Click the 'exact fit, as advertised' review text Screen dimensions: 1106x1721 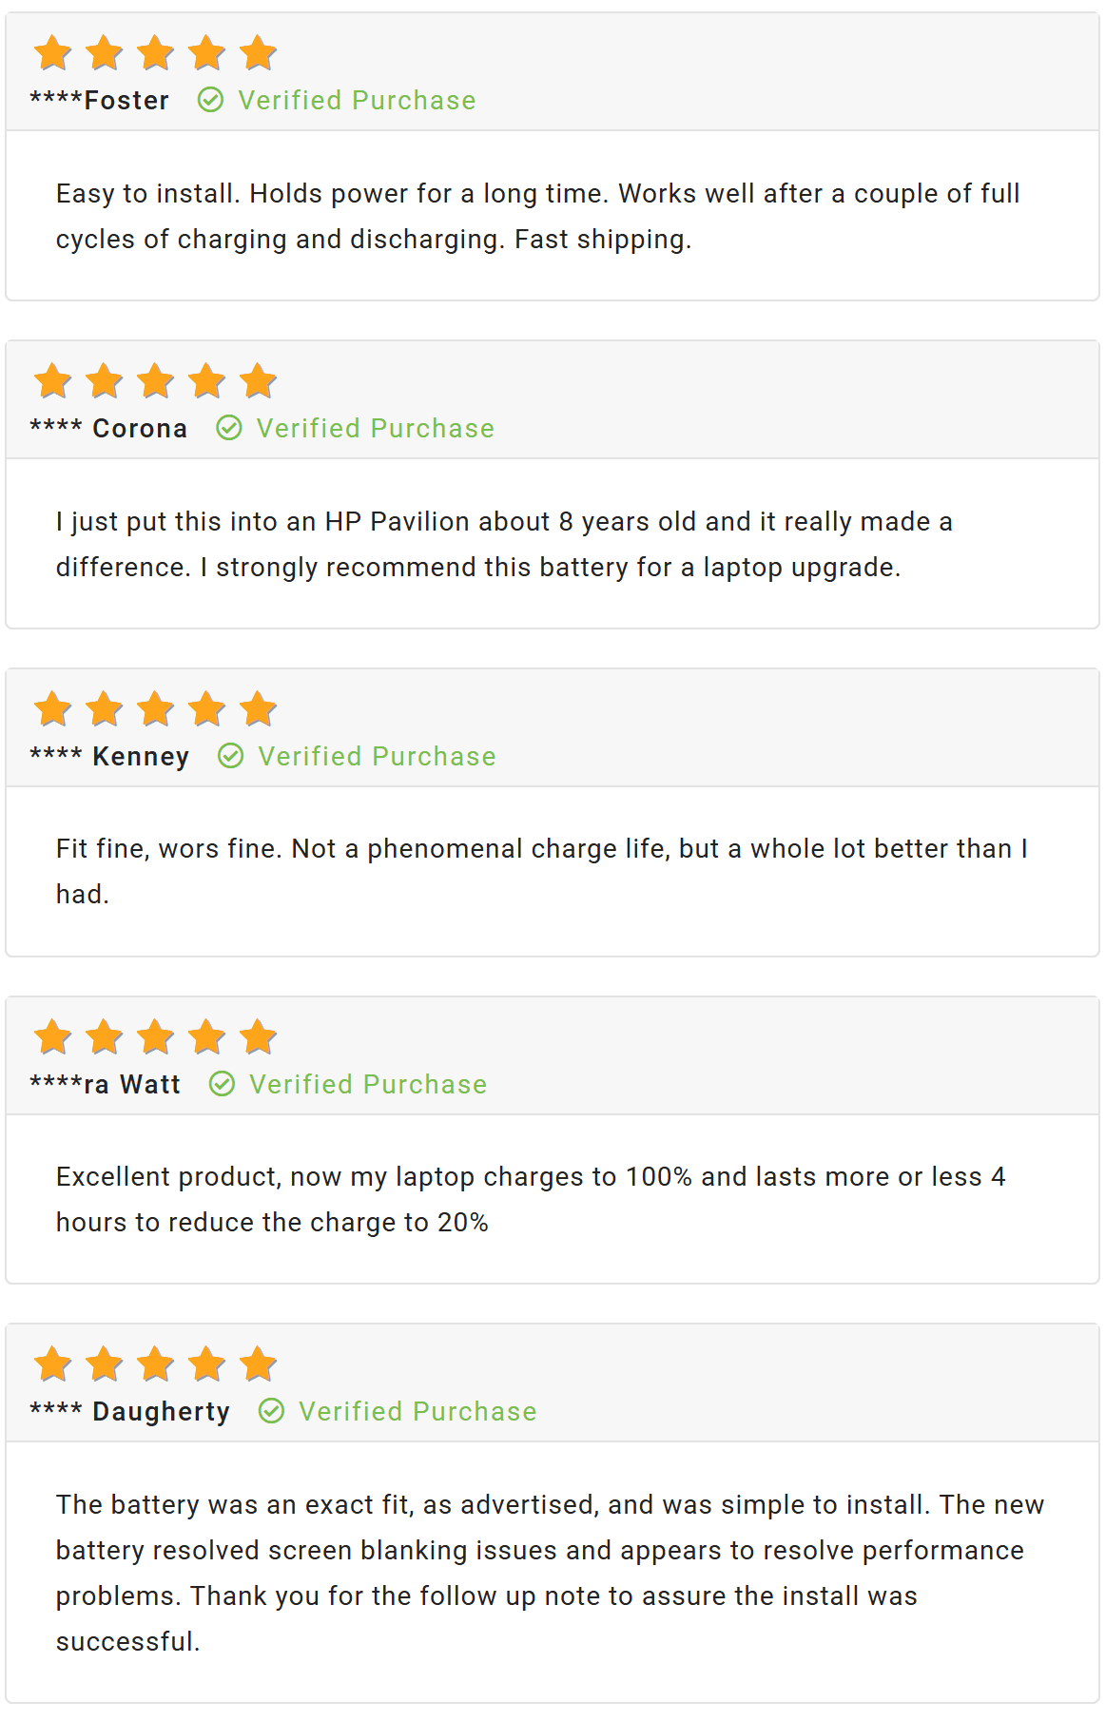550,1573
